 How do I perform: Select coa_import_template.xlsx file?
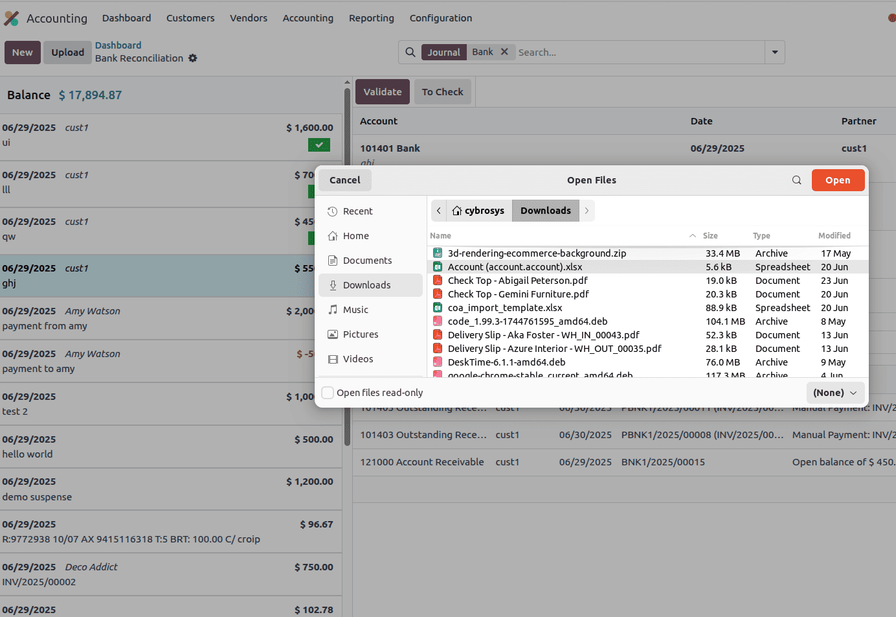(647, 308)
